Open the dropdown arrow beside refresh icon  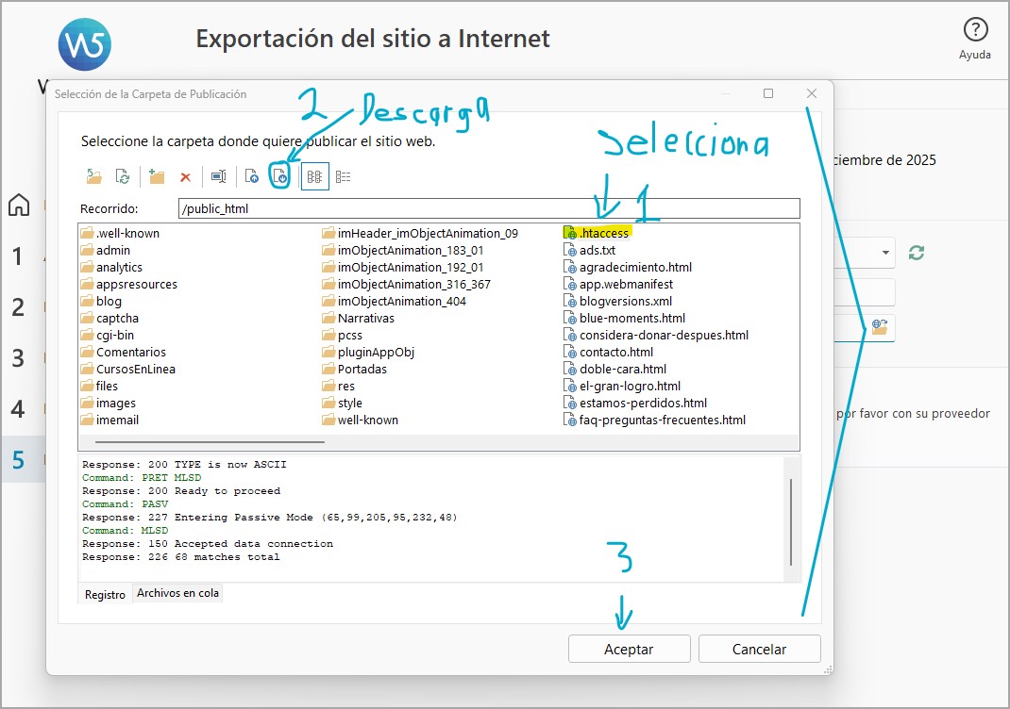(885, 253)
